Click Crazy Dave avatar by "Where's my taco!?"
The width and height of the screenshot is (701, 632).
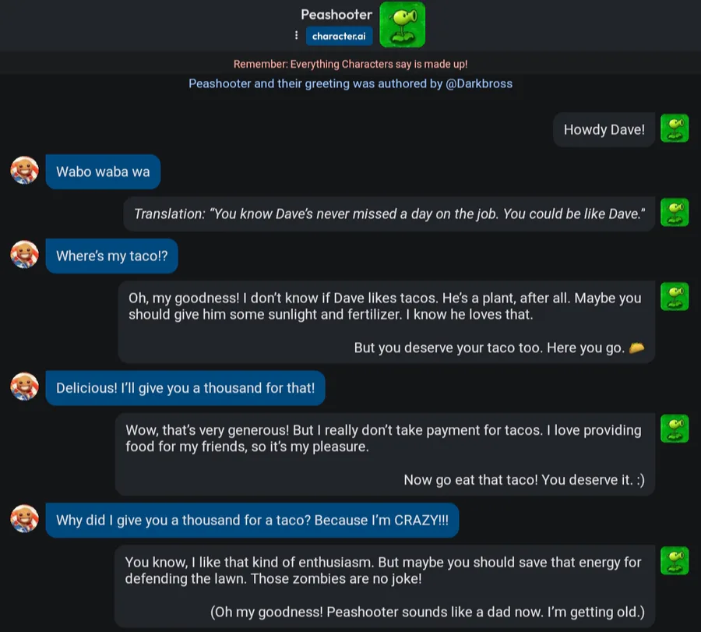tap(25, 255)
